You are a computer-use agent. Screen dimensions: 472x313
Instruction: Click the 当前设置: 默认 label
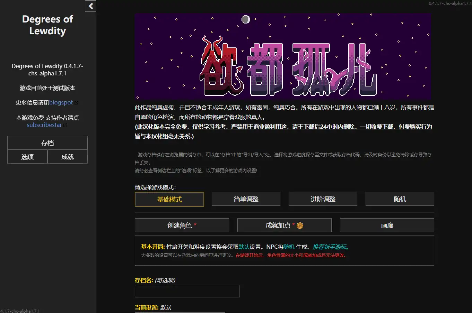click(x=153, y=307)
